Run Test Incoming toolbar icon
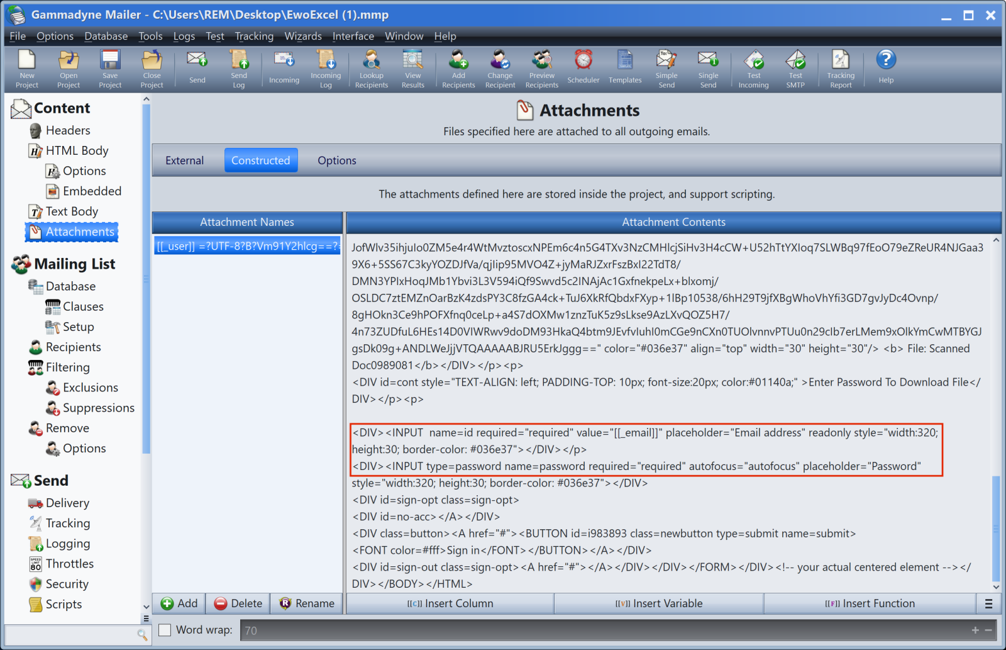This screenshot has width=1006, height=650. pyautogui.click(x=754, y=60)
